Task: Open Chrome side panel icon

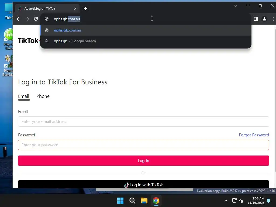Action: click(256, 19)
